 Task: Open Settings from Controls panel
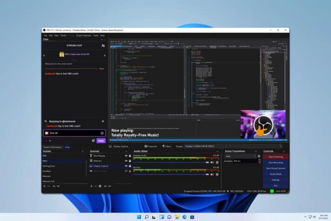click(276, 180)
